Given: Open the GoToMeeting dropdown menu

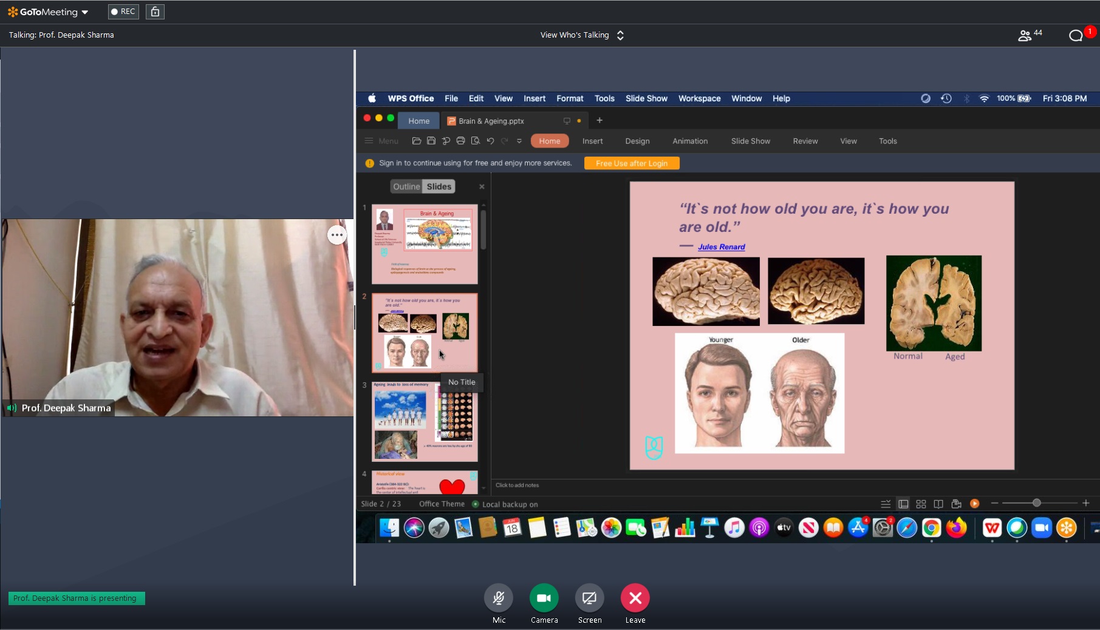Looking at the screenshot, I should pyautogui.click(x=48, y=12).
